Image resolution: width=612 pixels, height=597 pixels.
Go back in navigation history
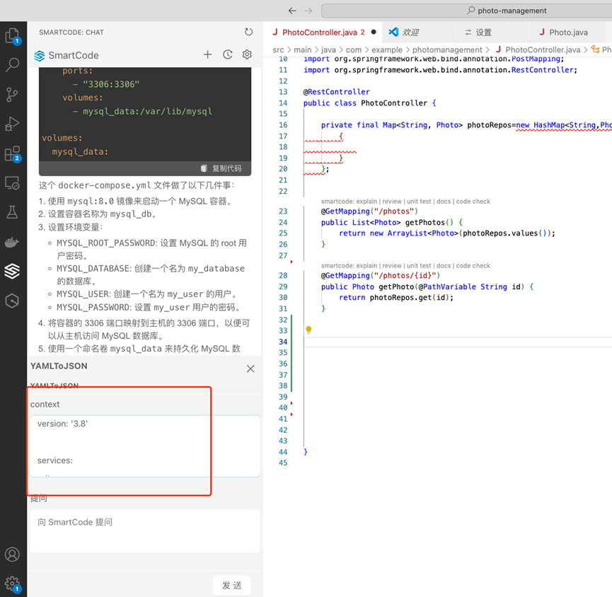pos(292,11)
